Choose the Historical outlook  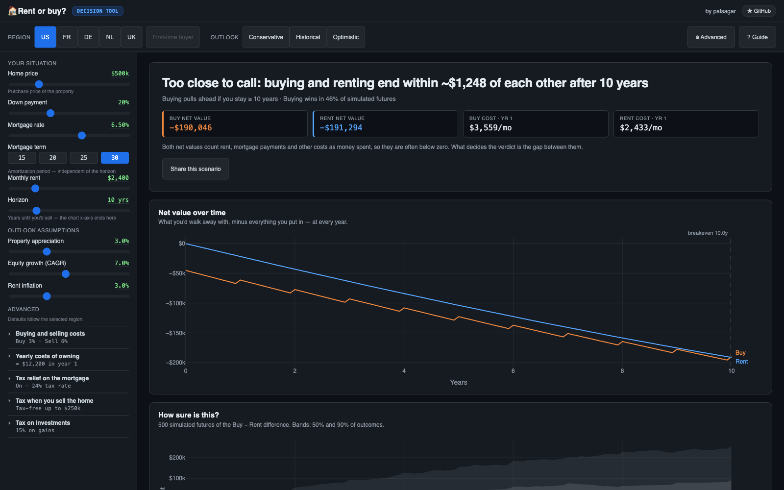coord(308,37)
